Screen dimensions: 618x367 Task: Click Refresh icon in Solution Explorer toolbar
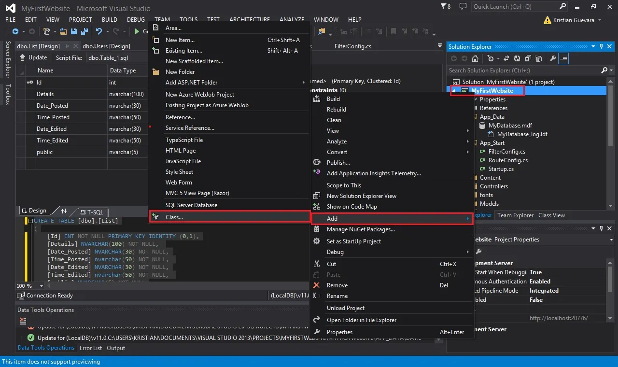tap(517, 58)
